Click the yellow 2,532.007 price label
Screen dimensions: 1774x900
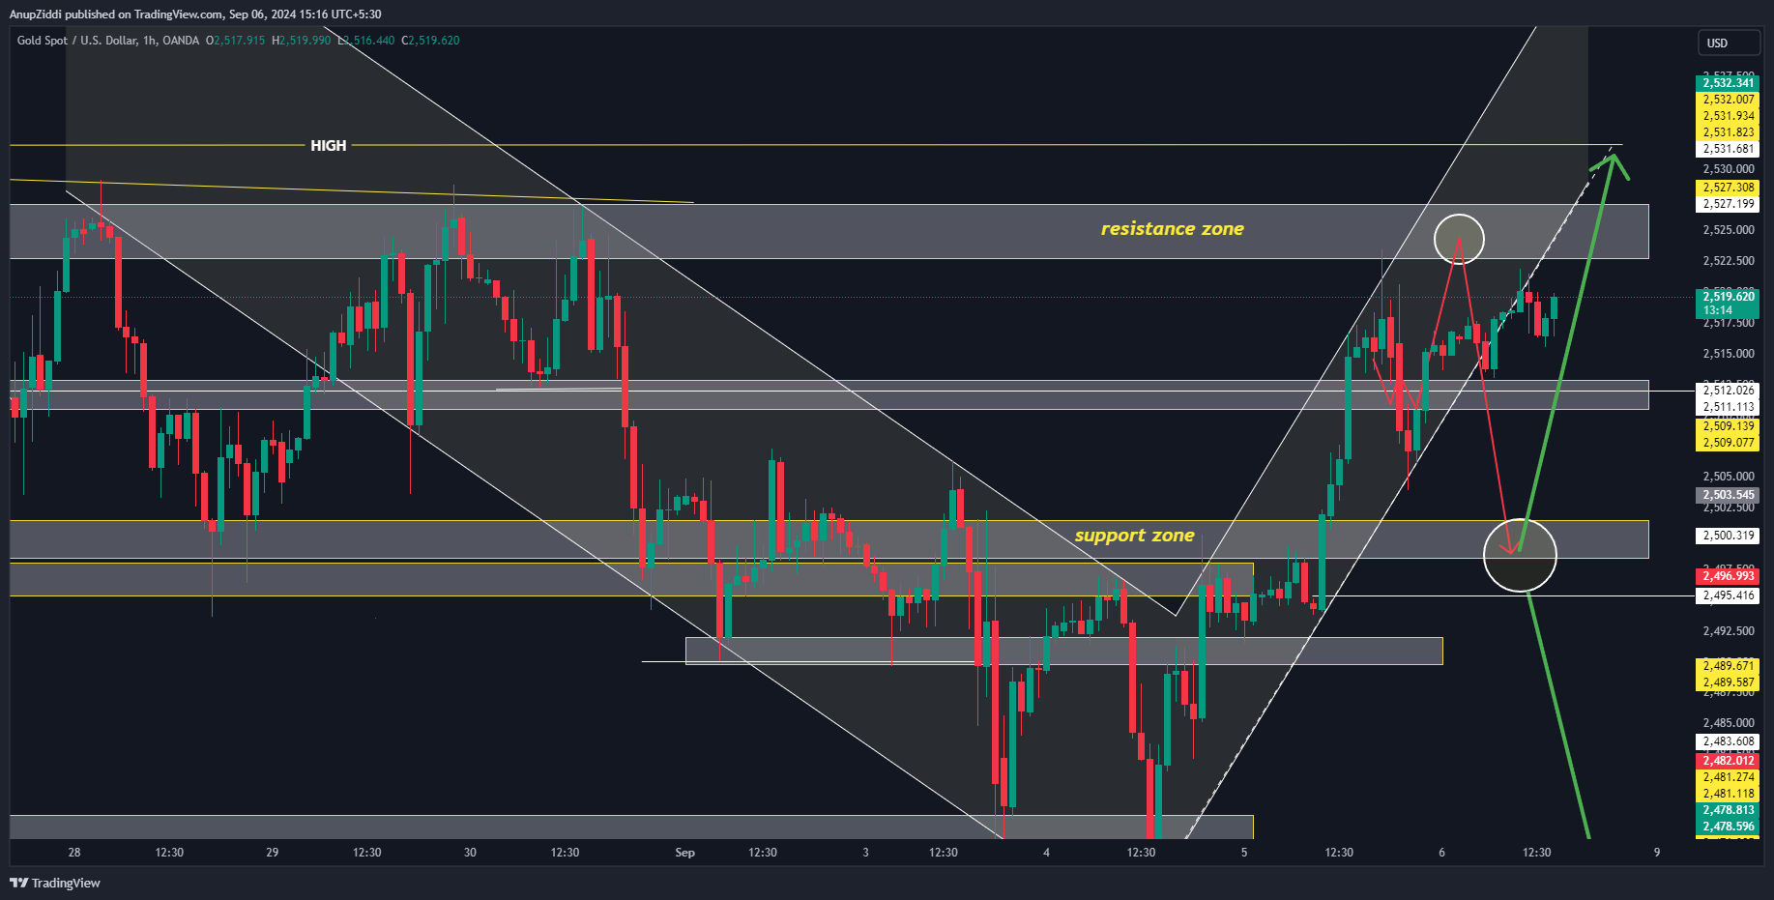[x=1728, y=100]
